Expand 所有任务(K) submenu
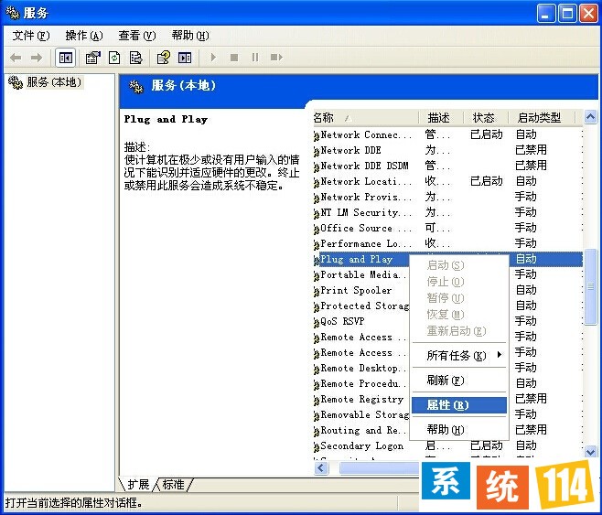Screen dimensions: 602x515 click(459, 355)
